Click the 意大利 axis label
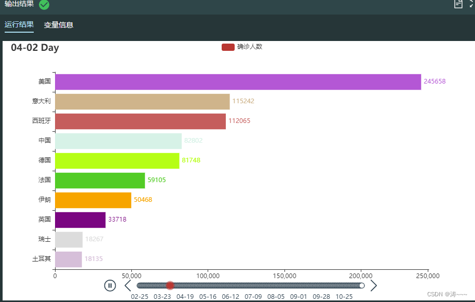The image size is (475, 302). [x=42, y=101]
